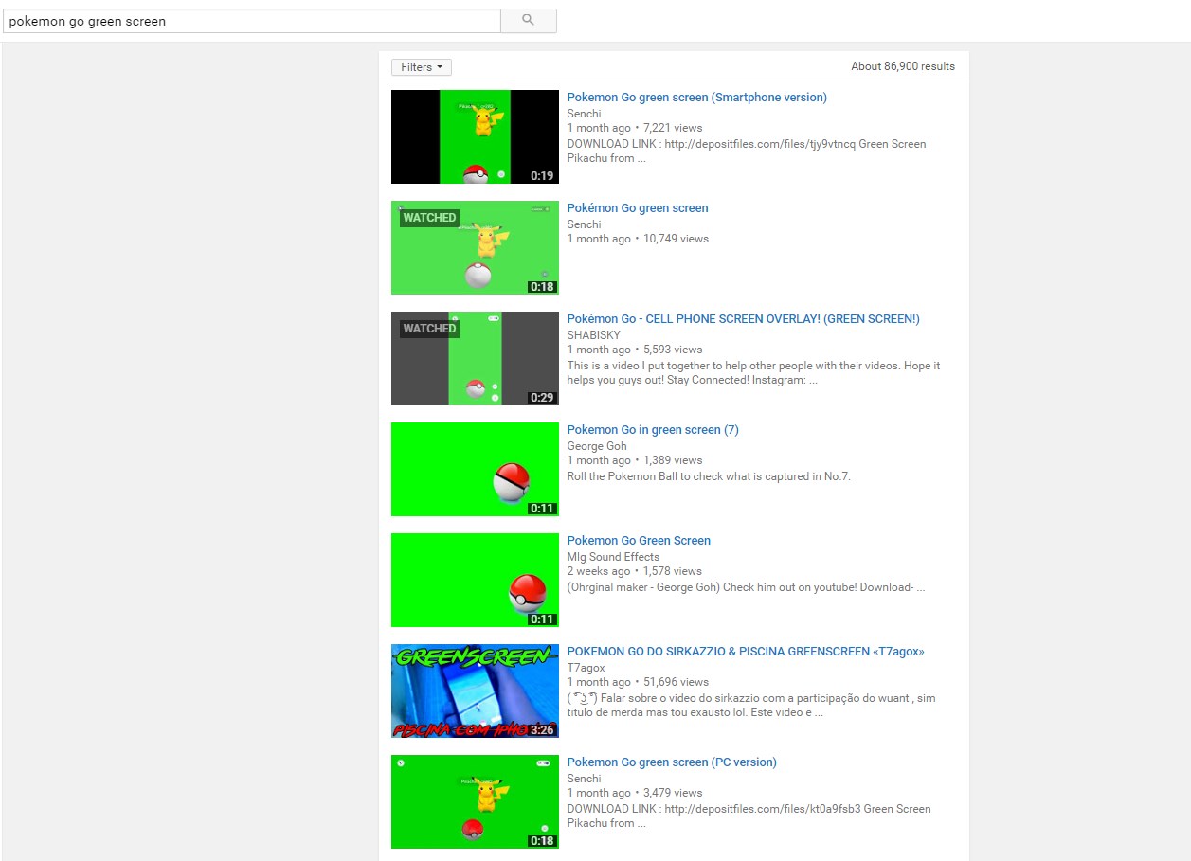Open 'Pokemon Go Green Screen' by Mlg Sound Effects
This screenshot has width=1191, height=861.
point(639,541)
